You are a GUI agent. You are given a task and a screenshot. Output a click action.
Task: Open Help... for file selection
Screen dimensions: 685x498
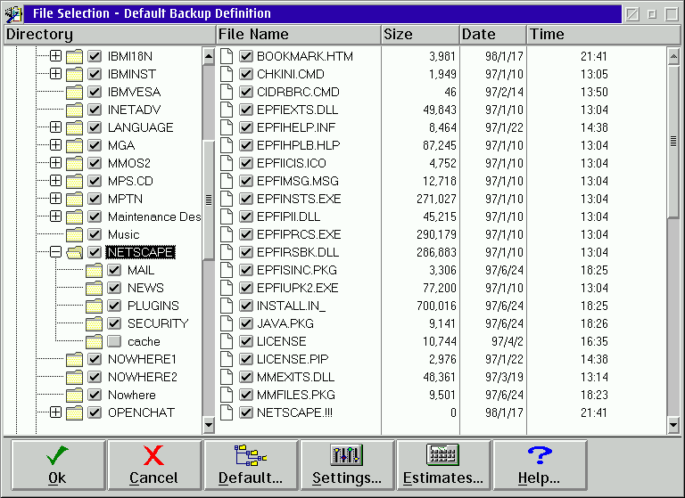(540, 465)
